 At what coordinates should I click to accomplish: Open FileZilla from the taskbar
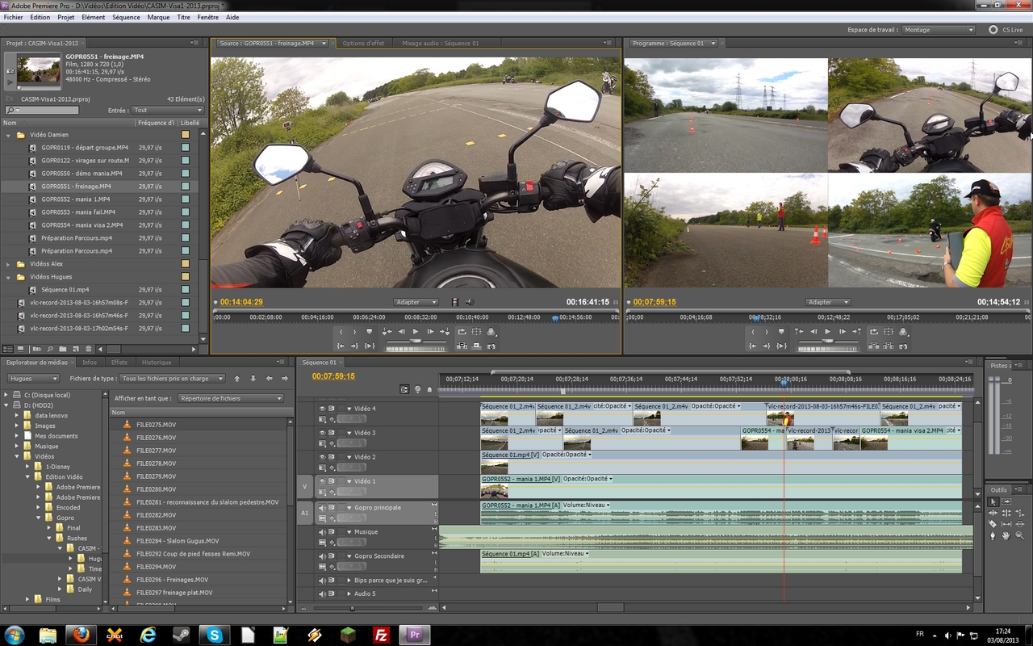[x=383, y=635]
